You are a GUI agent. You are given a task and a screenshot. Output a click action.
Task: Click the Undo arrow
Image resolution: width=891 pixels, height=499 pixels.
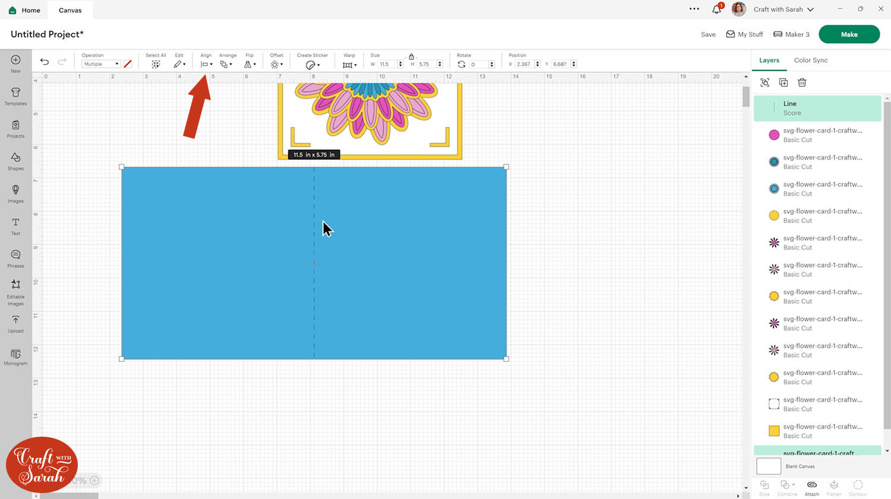[x=45, y=62]
